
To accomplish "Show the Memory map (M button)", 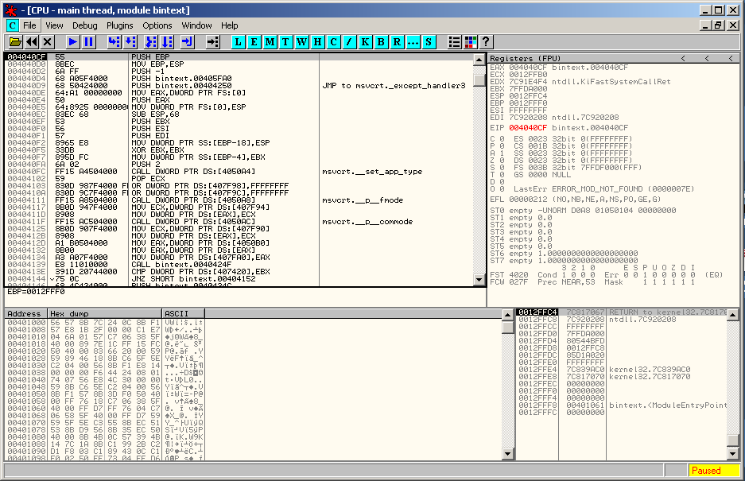I will click(271, 41).
